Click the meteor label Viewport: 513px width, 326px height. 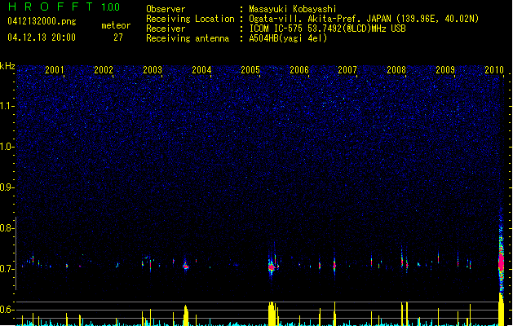pyautogui.click(x=116, y=25)
